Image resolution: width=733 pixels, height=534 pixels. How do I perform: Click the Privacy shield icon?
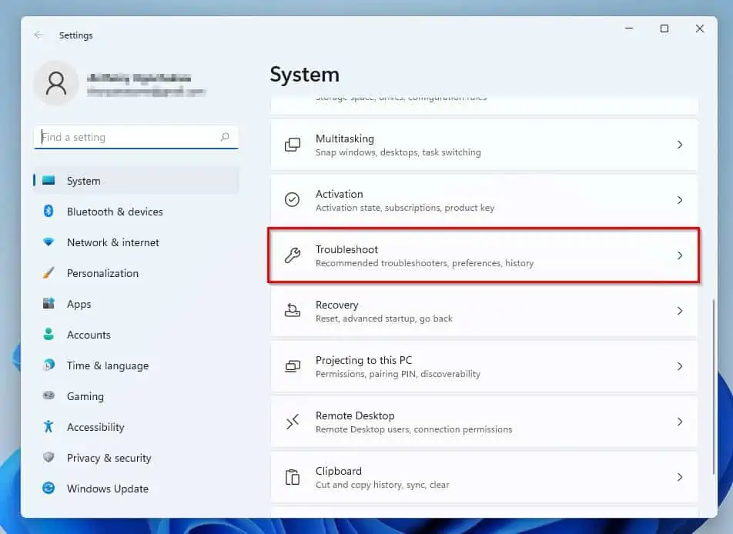pyautogui.click(x=49, y=457)
